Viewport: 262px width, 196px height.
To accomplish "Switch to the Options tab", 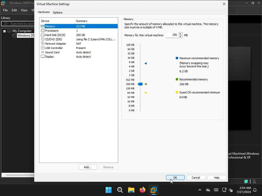I will click(x=58, y=13).
